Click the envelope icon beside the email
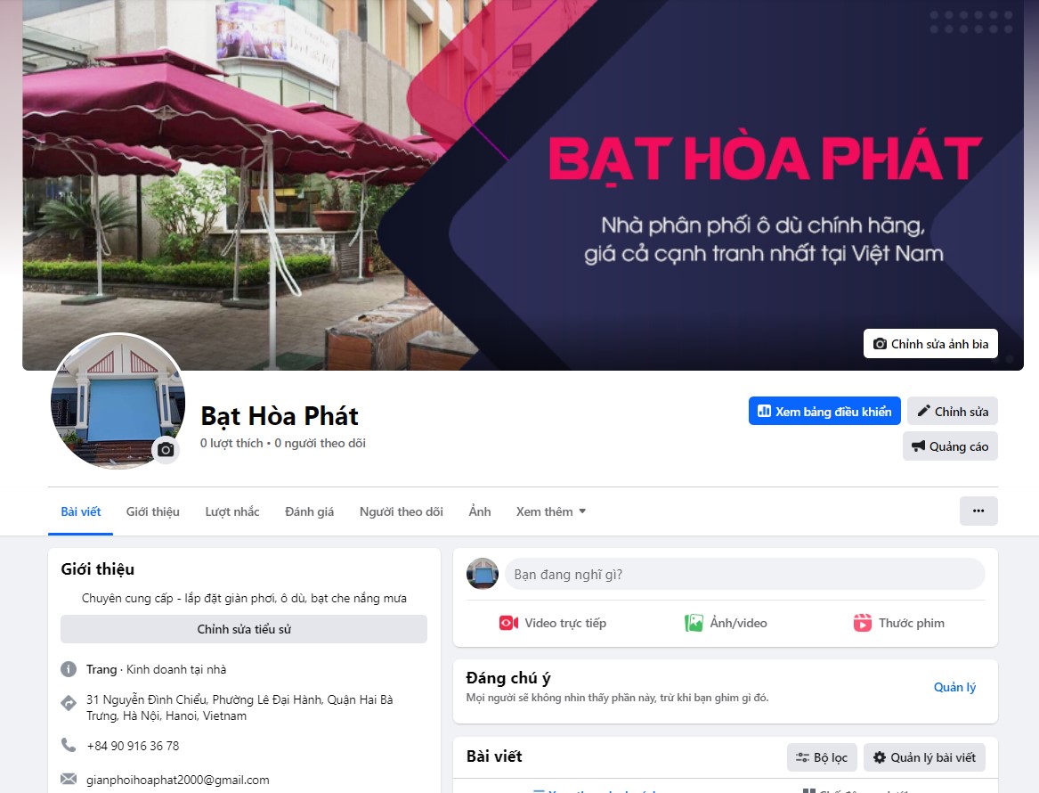Viewport: 1039px width, 793px height. click(69, 779)
